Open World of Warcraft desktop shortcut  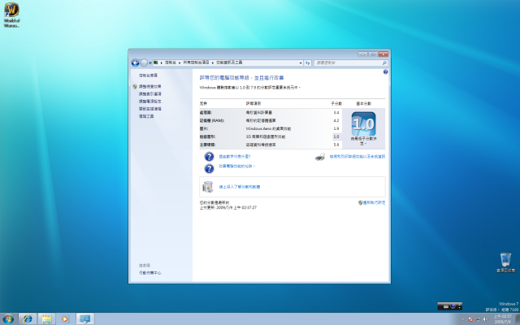point(11,15)
